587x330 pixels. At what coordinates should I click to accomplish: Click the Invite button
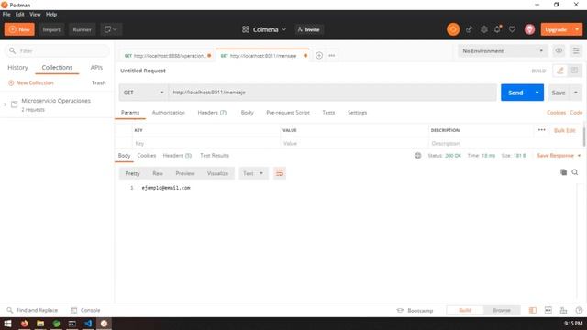(309, 29)
